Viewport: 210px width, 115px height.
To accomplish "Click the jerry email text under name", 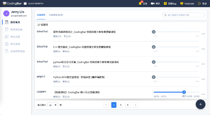I will 19,16.
